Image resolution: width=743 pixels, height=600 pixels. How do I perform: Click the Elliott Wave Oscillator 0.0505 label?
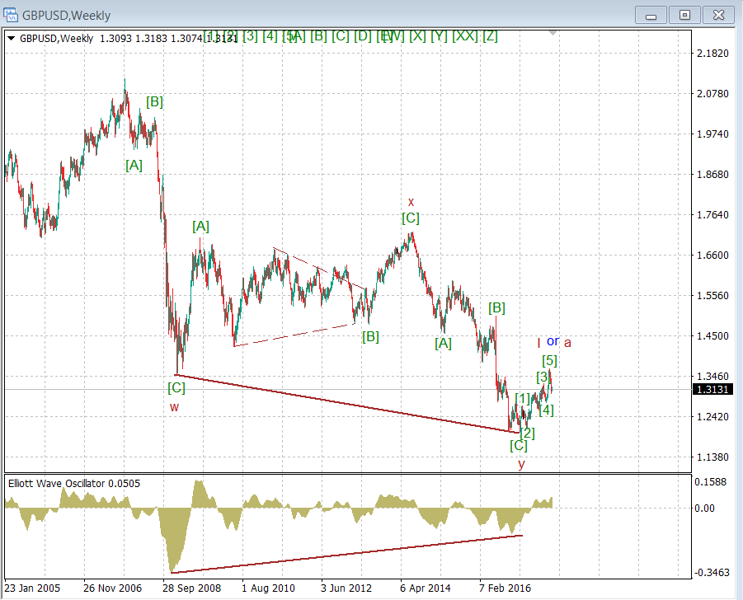click(74, 484)
